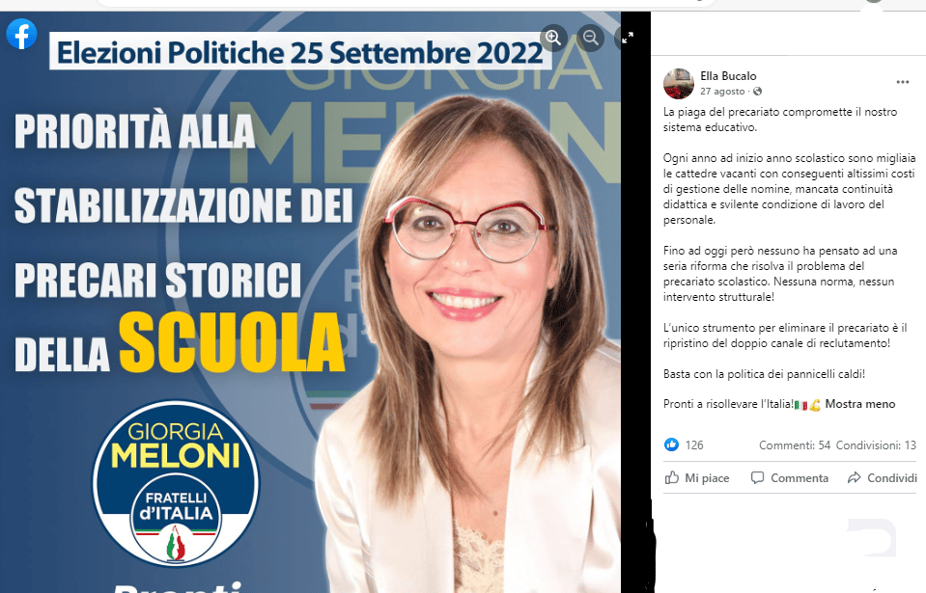This screenshot has height=593, width=926.
Task: Open Ella Bucalo's profile picture
Action: (679, 83)
